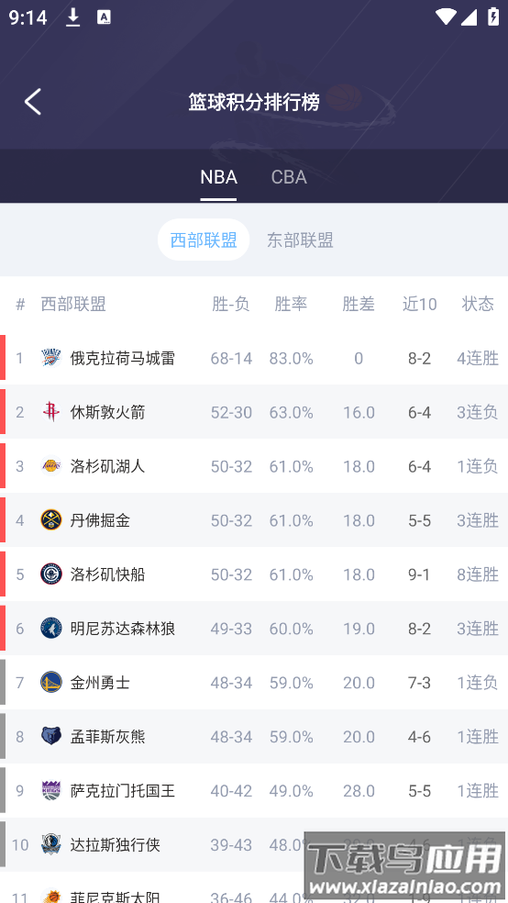Tap the Los Angeles Lakers logo
This screenshot has width=508, height=903.
[51, 466]
